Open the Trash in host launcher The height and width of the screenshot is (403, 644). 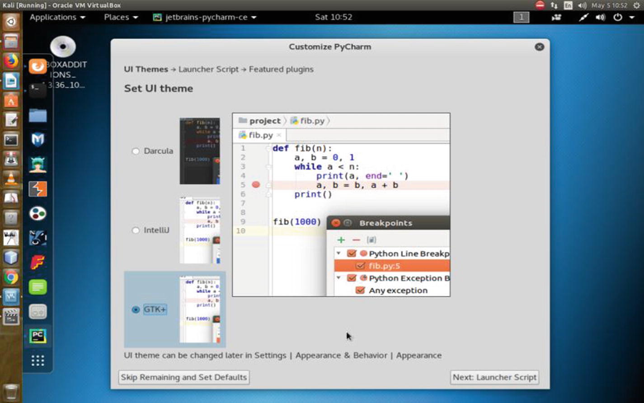(x=11, y=392)
